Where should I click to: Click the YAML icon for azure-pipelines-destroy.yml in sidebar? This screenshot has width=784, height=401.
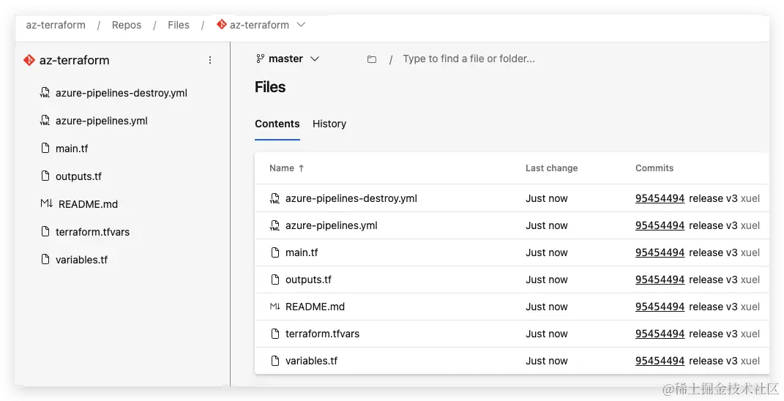point(46,93)
